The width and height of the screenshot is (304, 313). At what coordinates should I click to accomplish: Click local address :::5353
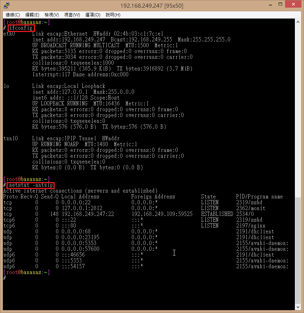click(72, 261)
